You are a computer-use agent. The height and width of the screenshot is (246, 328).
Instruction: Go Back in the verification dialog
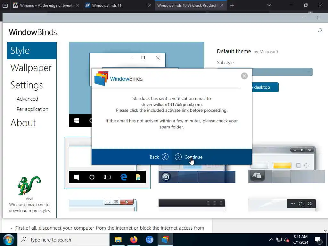(x=159, y=157)
